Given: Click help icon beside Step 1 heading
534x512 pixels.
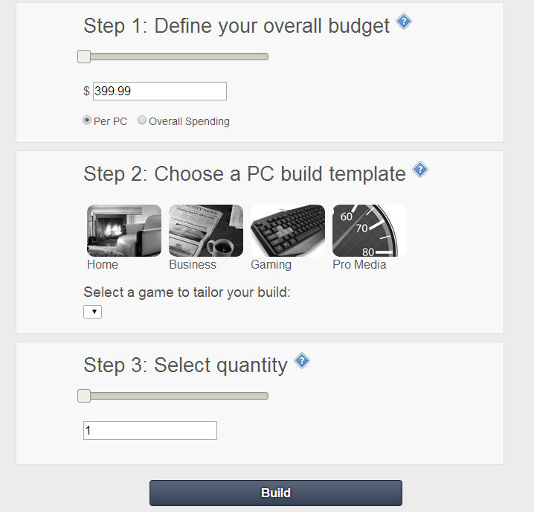Looking at the screenshot, I should coord(404,22).
